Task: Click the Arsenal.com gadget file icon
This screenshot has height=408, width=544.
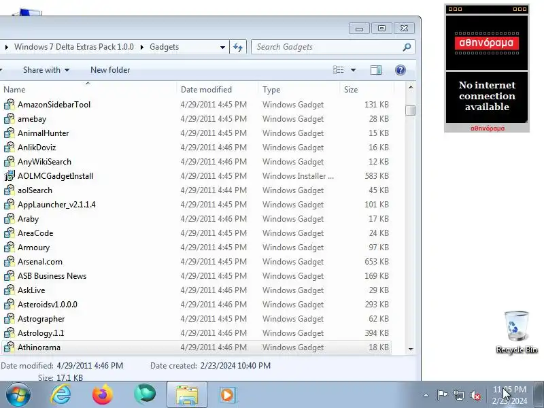Action: (x=10, y=261)
